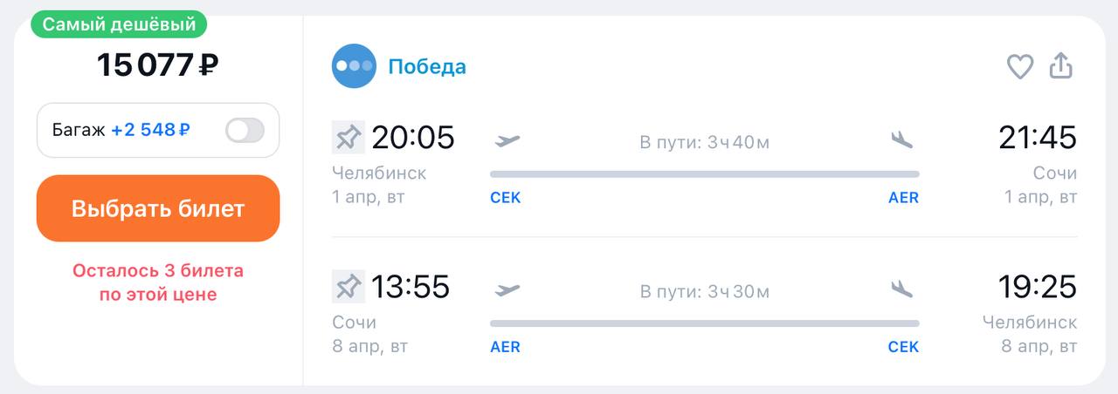The image size is (1118, 394).
Task: Click the takeoff plane icon on return flight
Action: (507, 289)
